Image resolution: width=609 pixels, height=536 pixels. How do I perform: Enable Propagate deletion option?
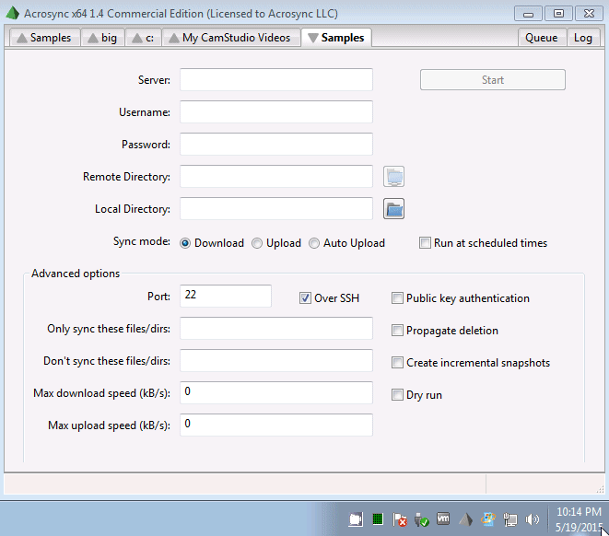(x=397, y=331)
